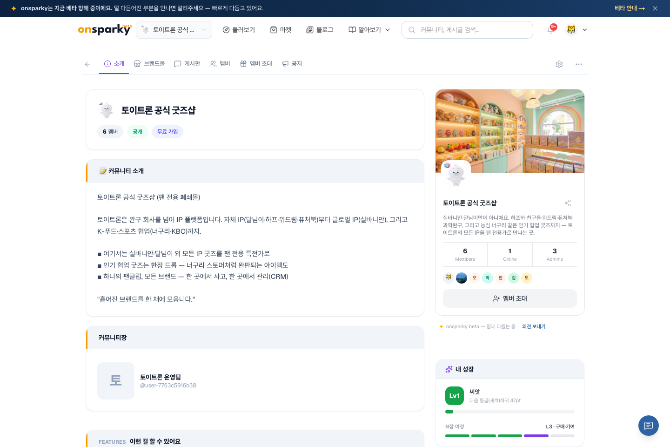Screen dimensions: 670x447
Task: Open member avatar labeled 토 in member row
Action: tap(527, 278)
